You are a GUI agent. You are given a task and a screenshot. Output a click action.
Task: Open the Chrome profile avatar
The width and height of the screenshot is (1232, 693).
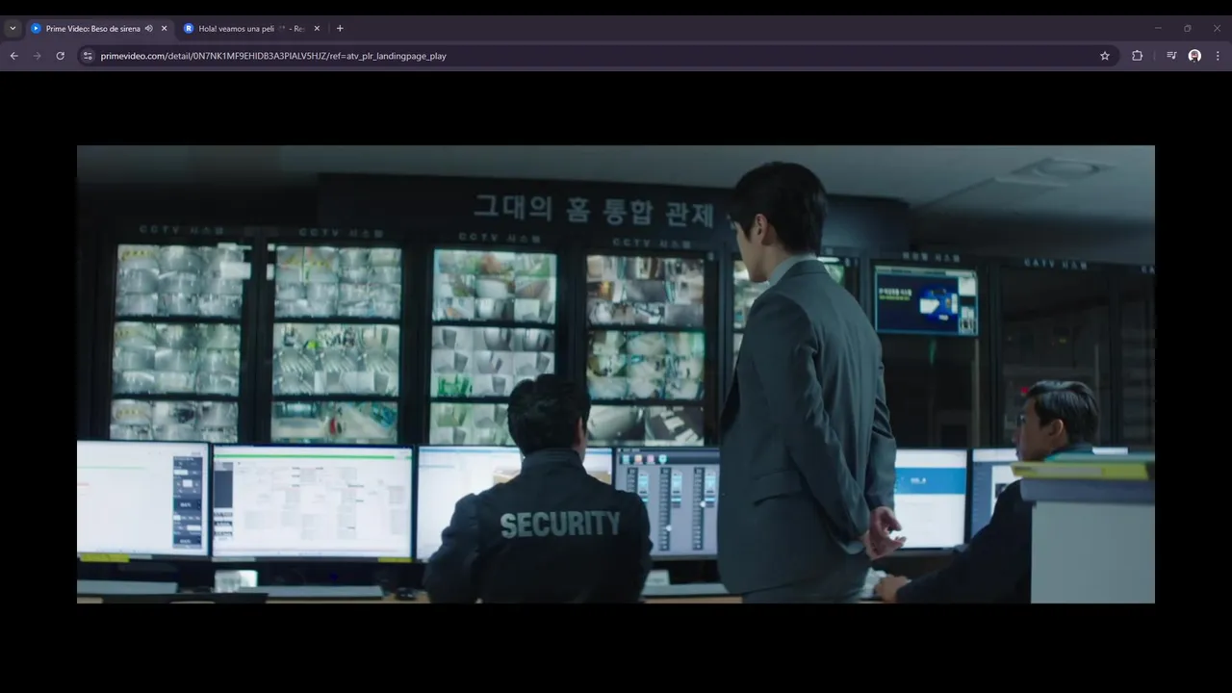(x=1194, y=56)
